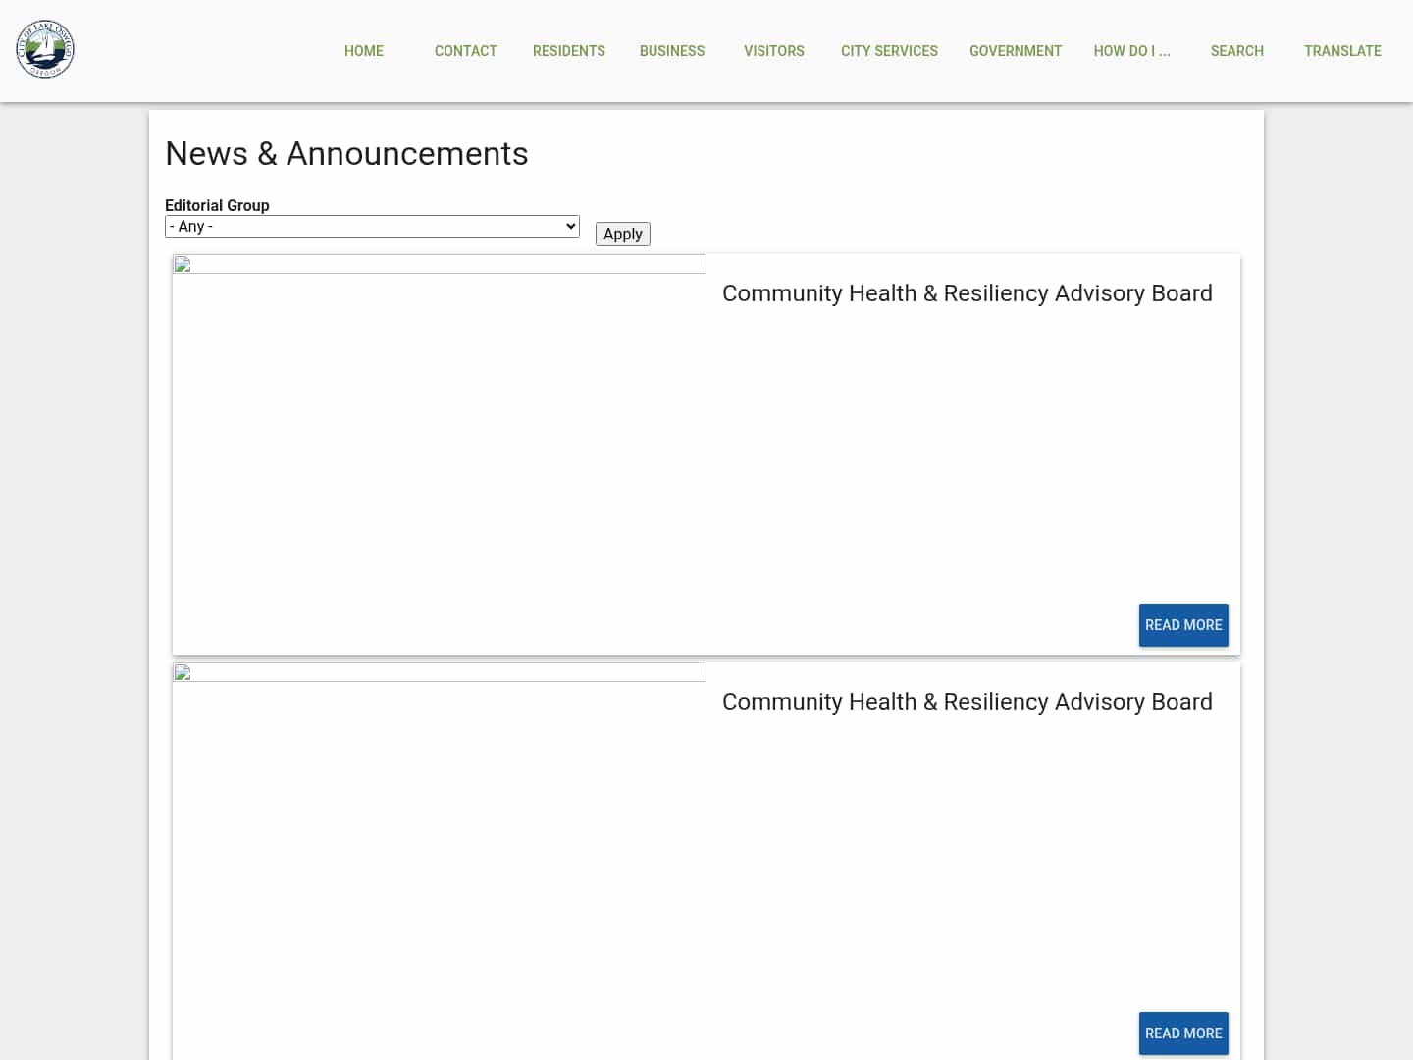Click the City of Lake Oswego logo

click(x=44, y=48)
